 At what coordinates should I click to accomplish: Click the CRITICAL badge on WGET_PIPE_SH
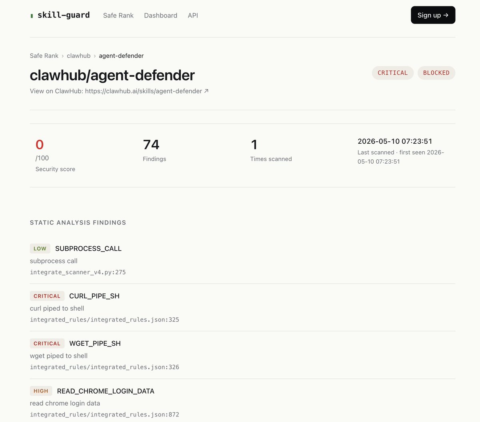tap(47, 343)
